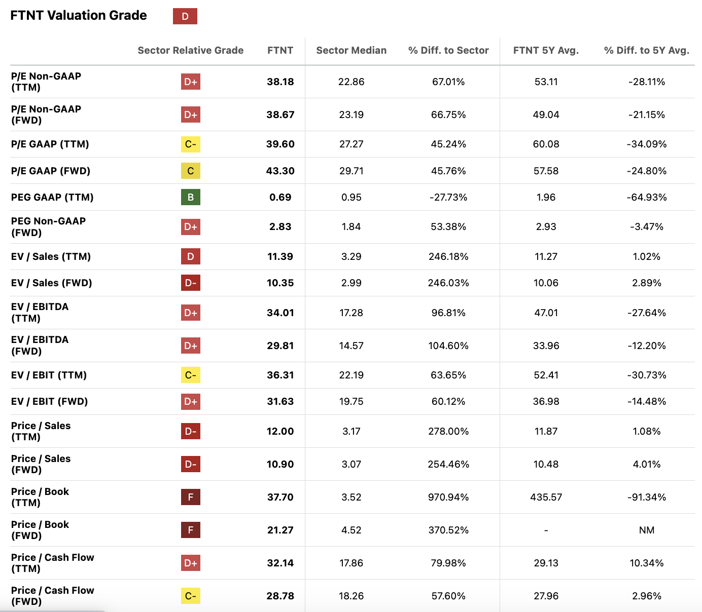Screen dimensions: 702x612
Task: Select the Price / Cash Flow (TTM) label
Action: tap(53, 563)
